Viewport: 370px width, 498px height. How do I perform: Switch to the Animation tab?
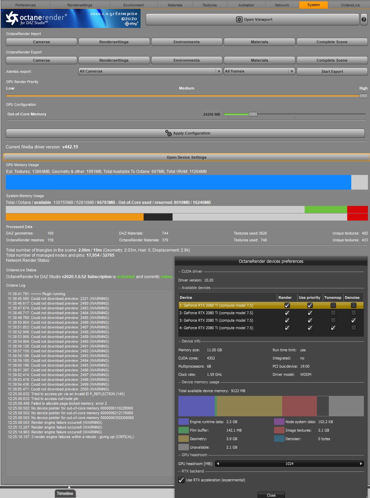coord(246,5)
